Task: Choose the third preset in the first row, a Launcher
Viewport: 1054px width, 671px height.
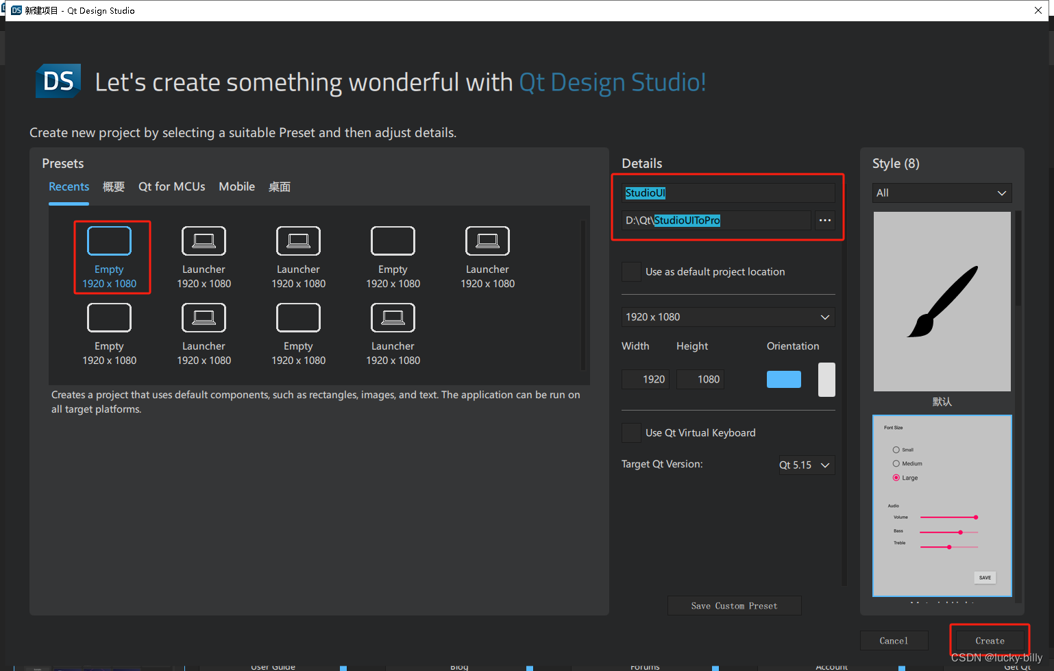Action: coord(298,258)
